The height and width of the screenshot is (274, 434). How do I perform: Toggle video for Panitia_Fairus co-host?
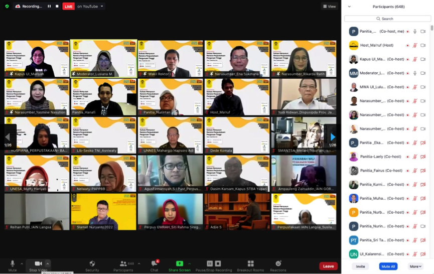[423, 171]
